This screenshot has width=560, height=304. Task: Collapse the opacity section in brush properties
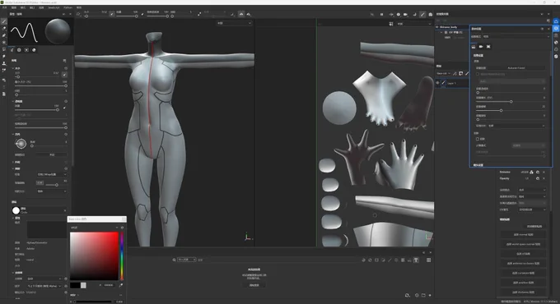click(x=13, y=101)
